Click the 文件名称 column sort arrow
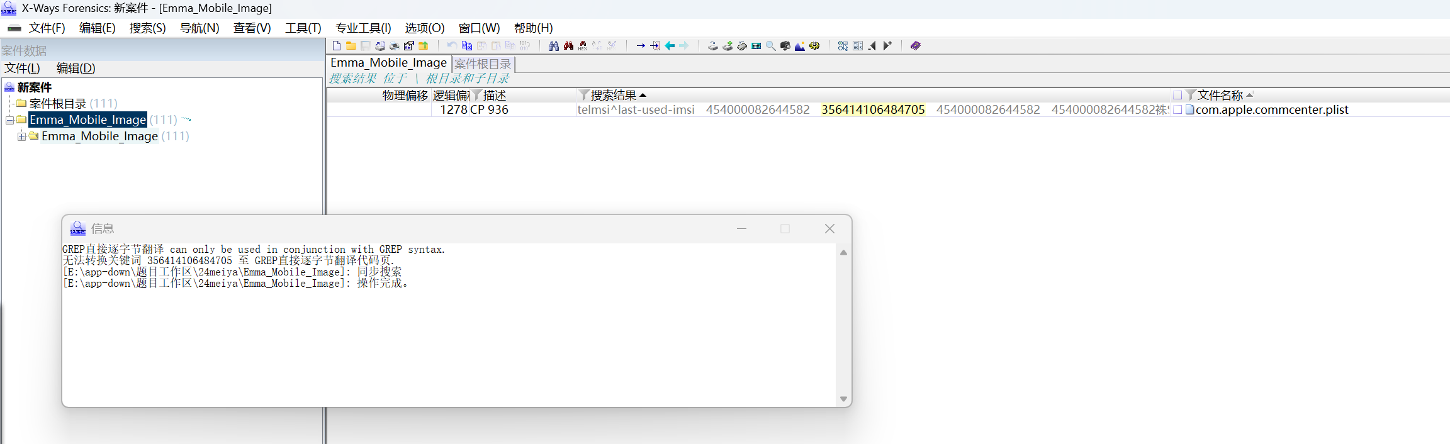 (1250, 95)
